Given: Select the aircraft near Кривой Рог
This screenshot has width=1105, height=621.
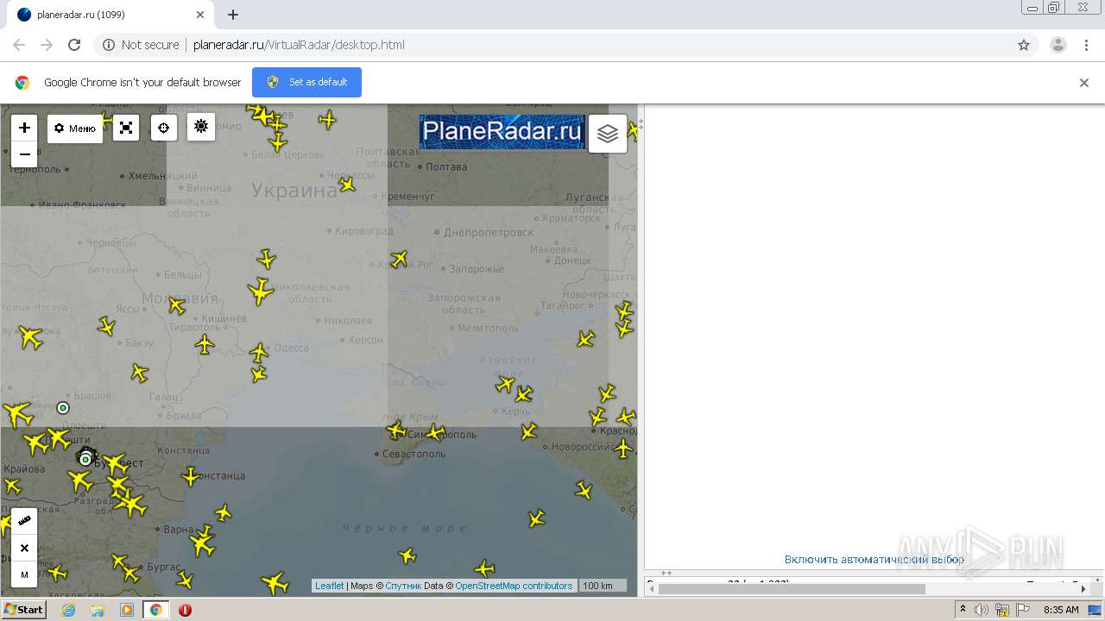Looking at the screenshot, I should tap(399, 259).
